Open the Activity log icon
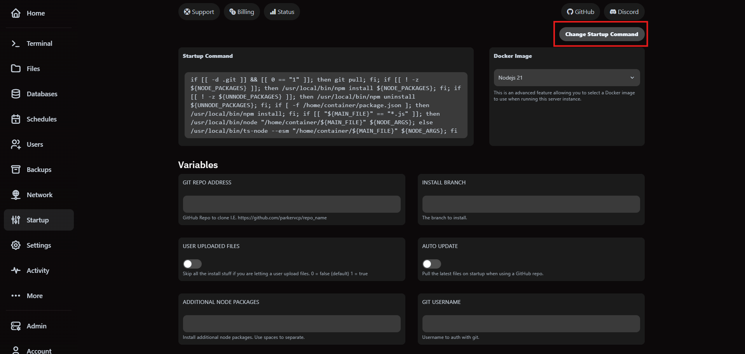The image size is (745, 354). coord(16,270)
